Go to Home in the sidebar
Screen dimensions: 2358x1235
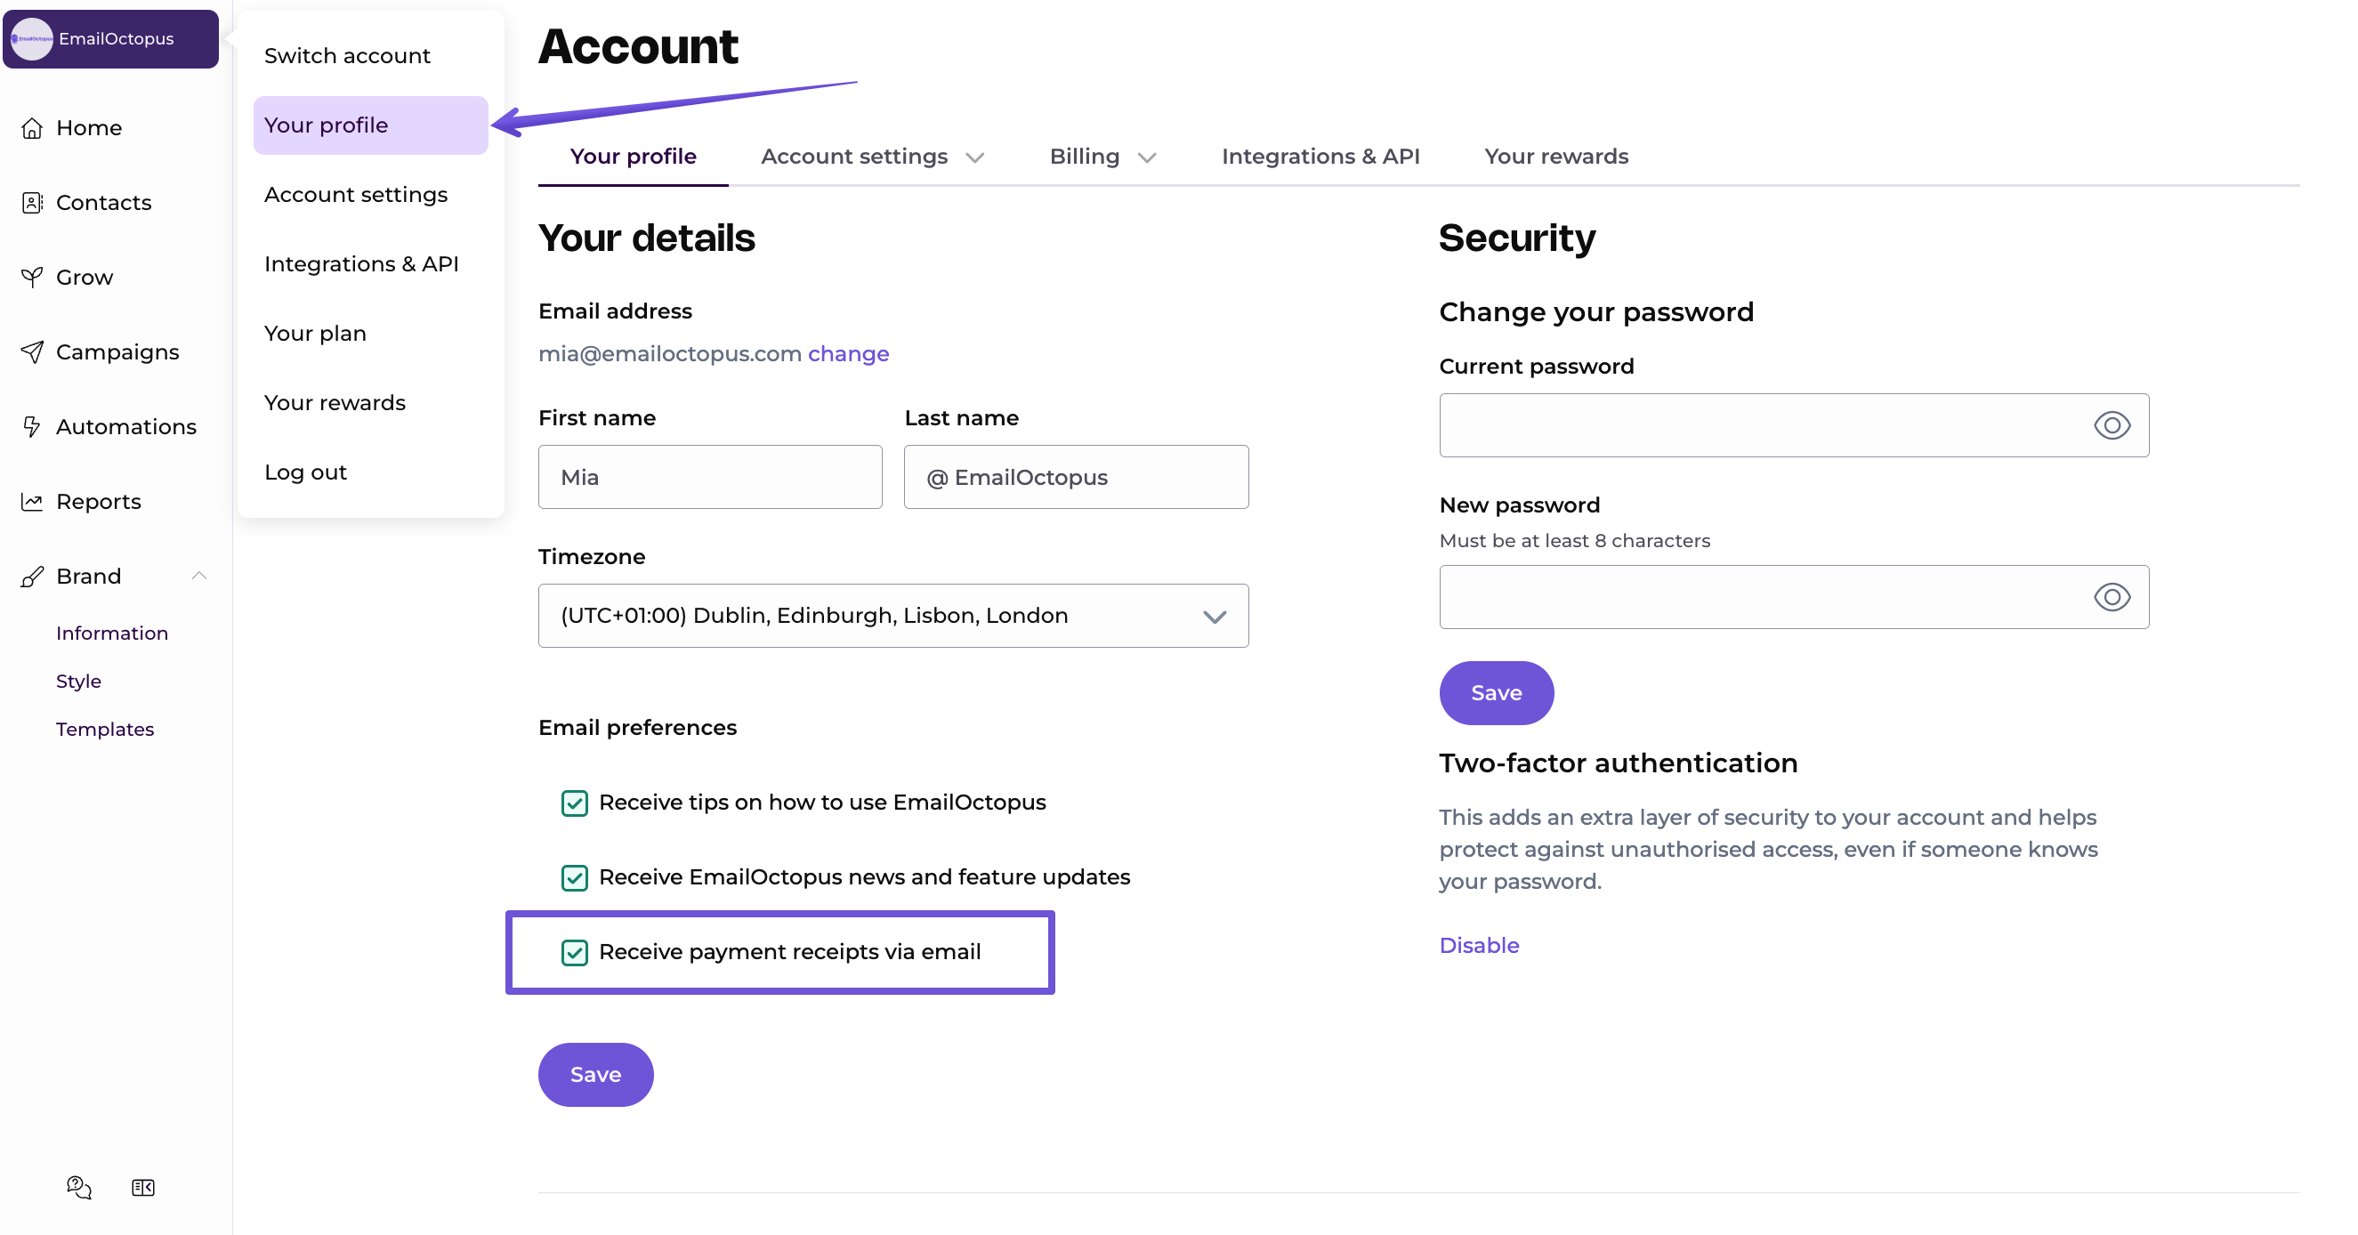[89, 128]
